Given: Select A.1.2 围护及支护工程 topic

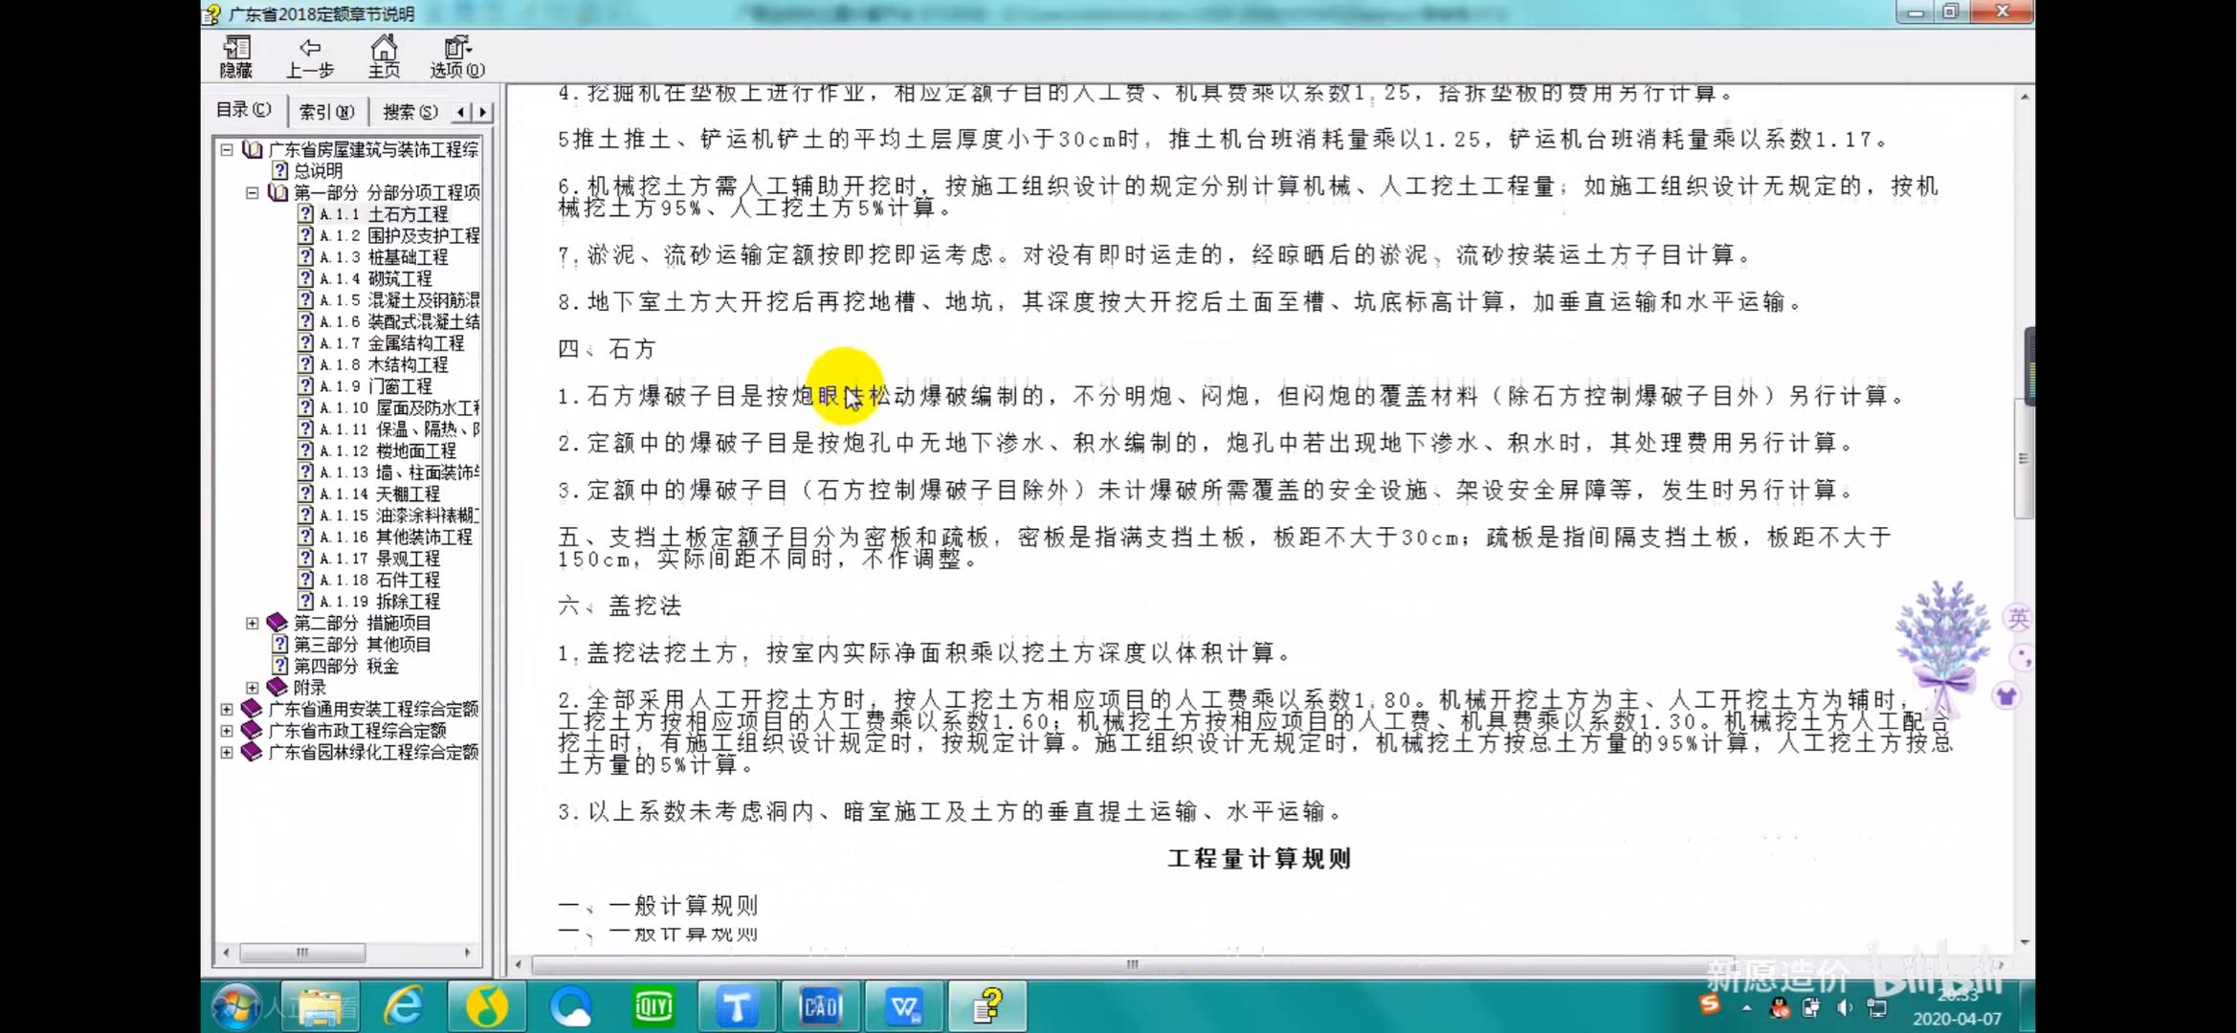Looking at the screenshot, I should [x=399, y=235].
